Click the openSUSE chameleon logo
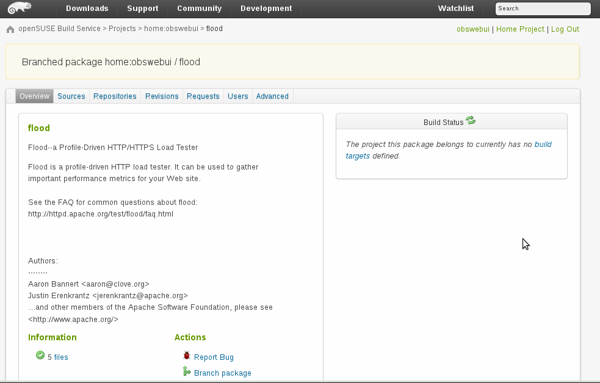 [20, 9]
